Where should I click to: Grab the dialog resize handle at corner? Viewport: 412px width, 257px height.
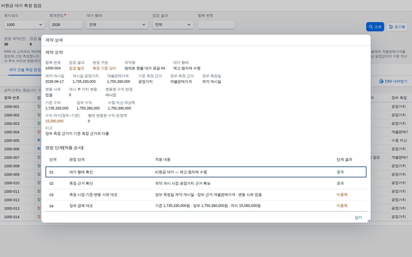[x=369, y=221]
